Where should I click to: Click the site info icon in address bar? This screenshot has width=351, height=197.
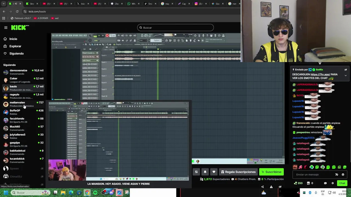pos(25,11)
